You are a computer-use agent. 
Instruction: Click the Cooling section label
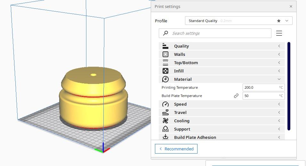point(182,121)
